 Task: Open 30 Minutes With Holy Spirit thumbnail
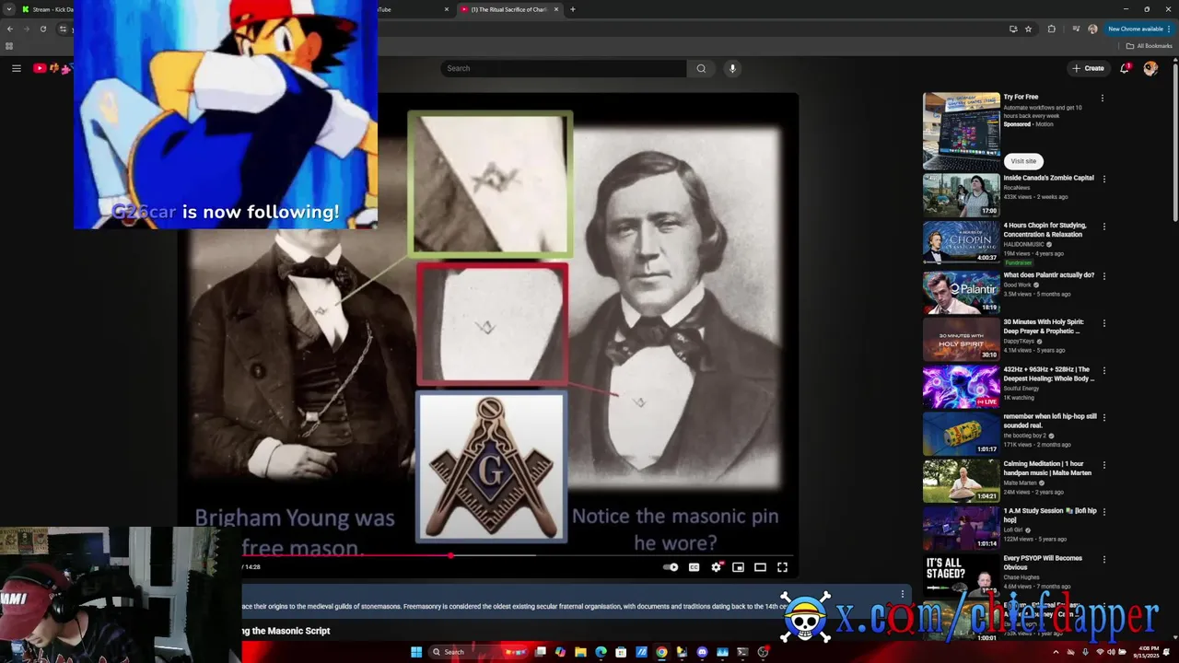[962, 339]
